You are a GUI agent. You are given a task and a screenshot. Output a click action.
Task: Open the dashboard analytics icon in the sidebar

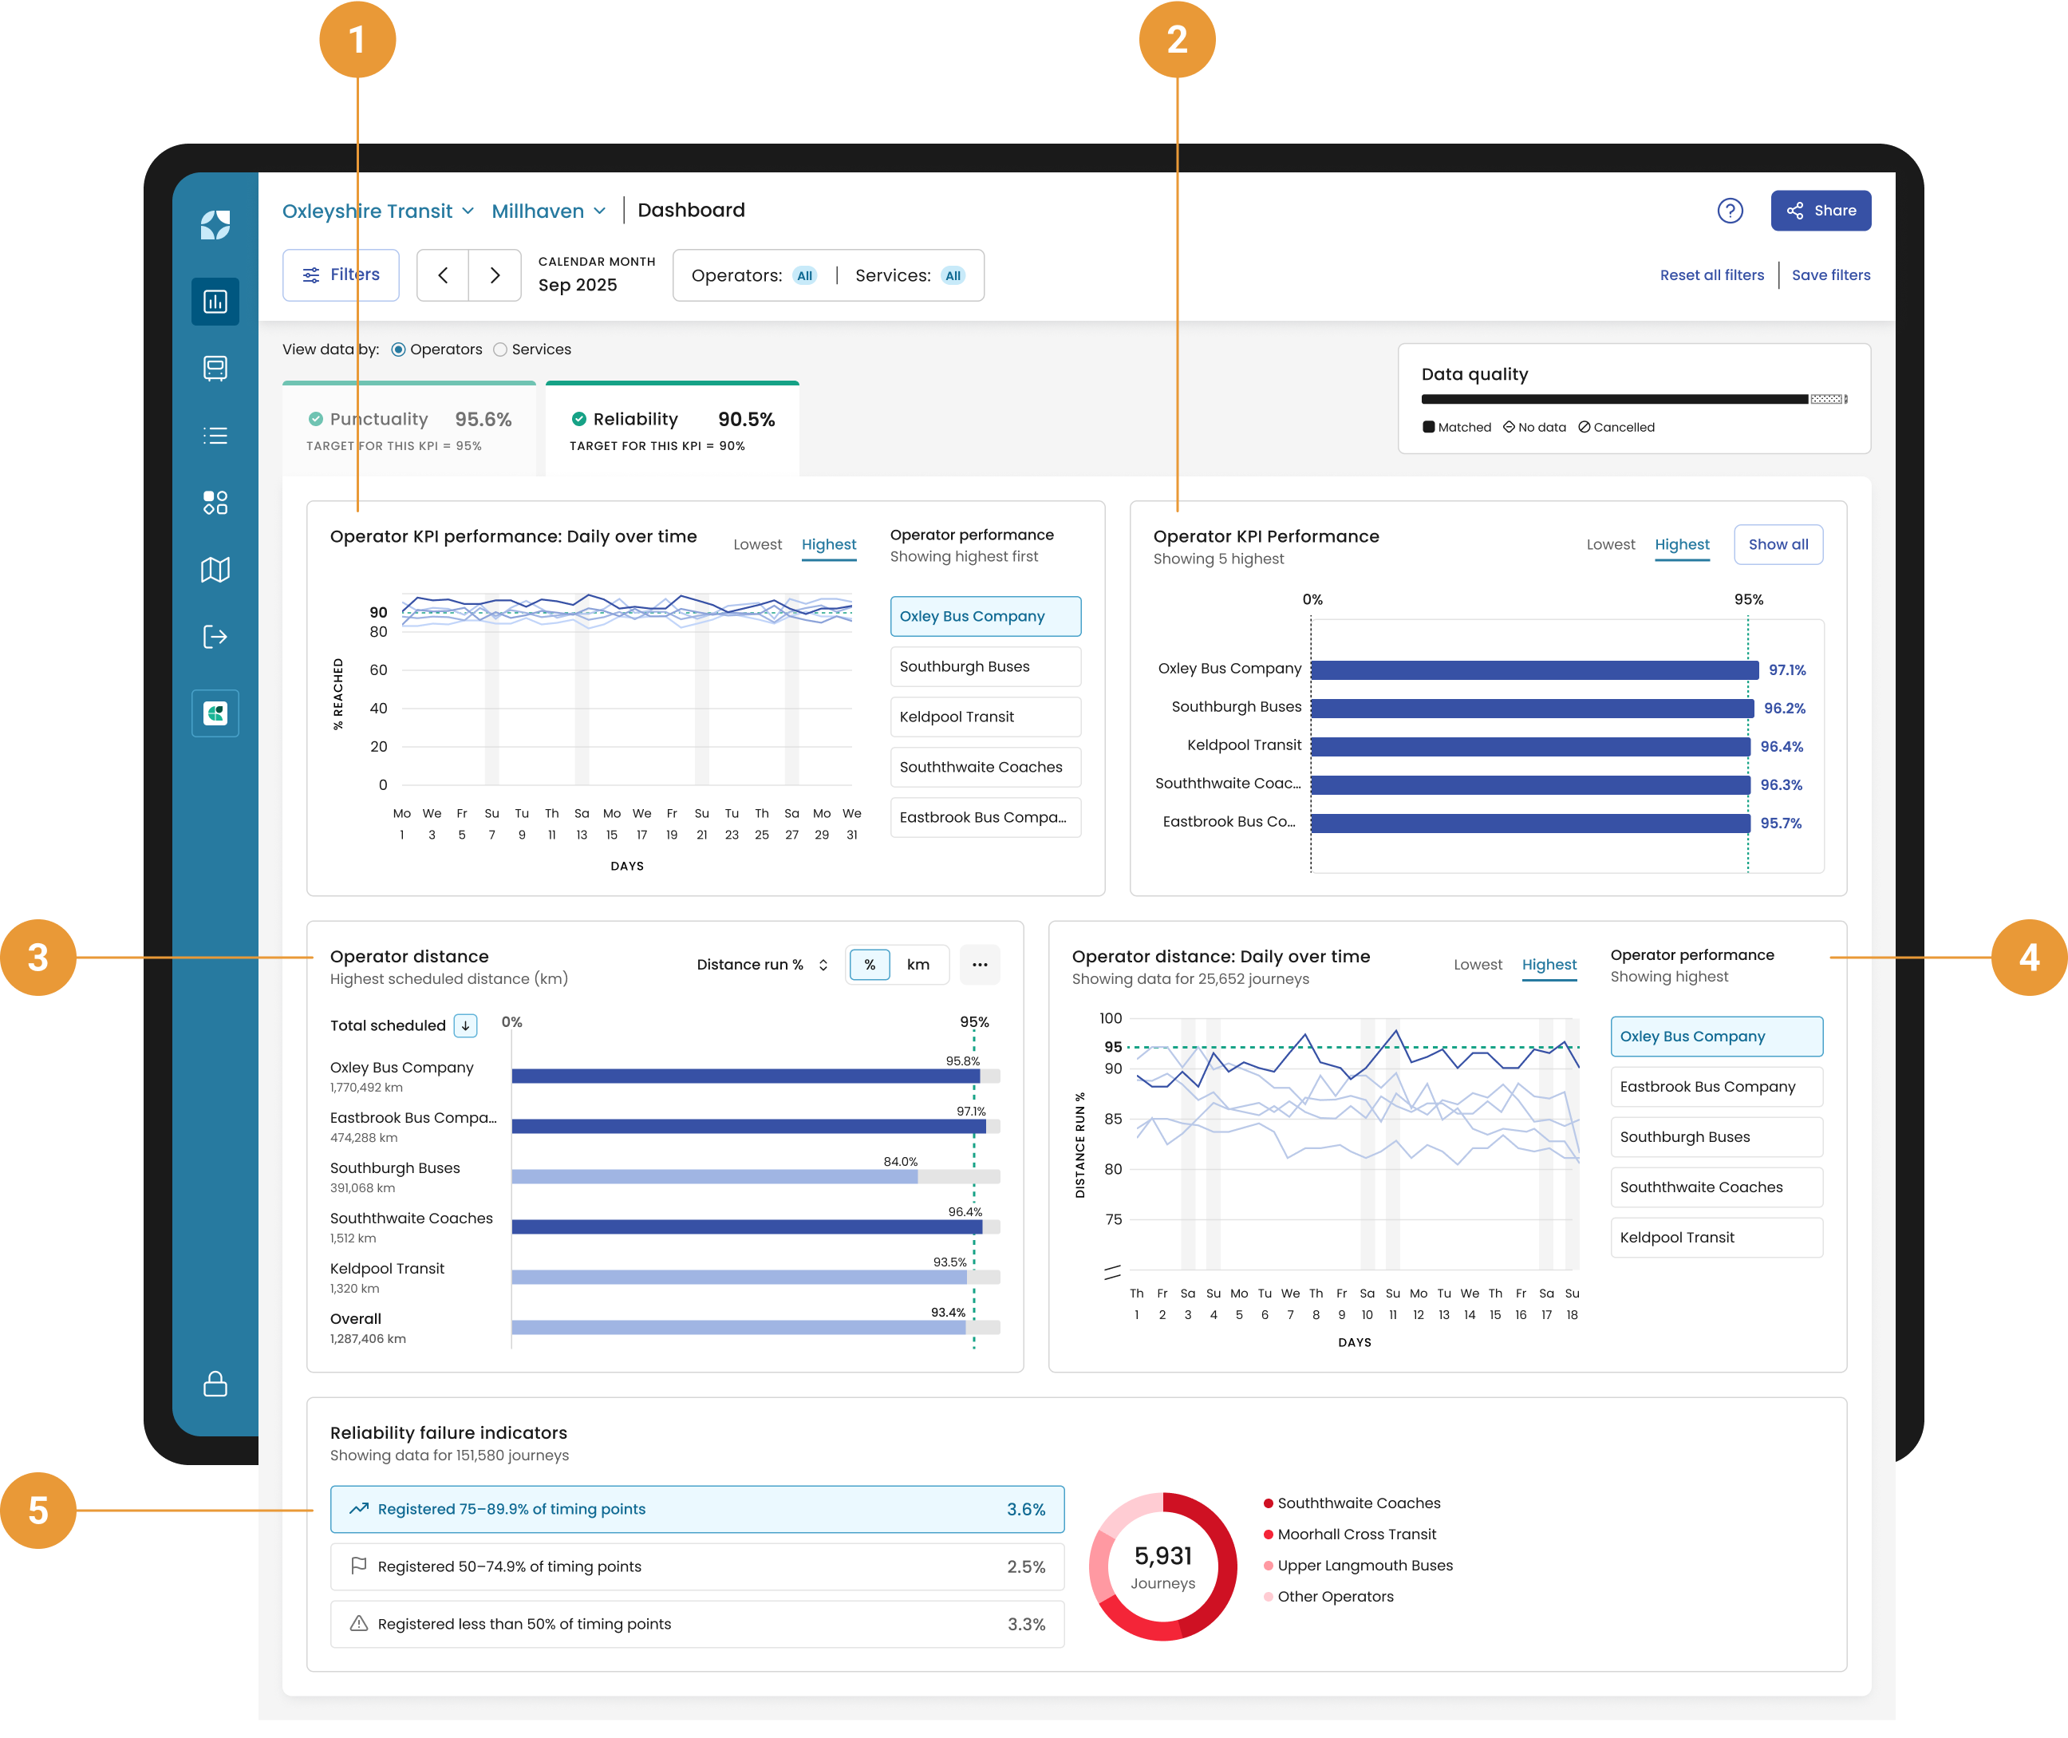pos(215,302)
